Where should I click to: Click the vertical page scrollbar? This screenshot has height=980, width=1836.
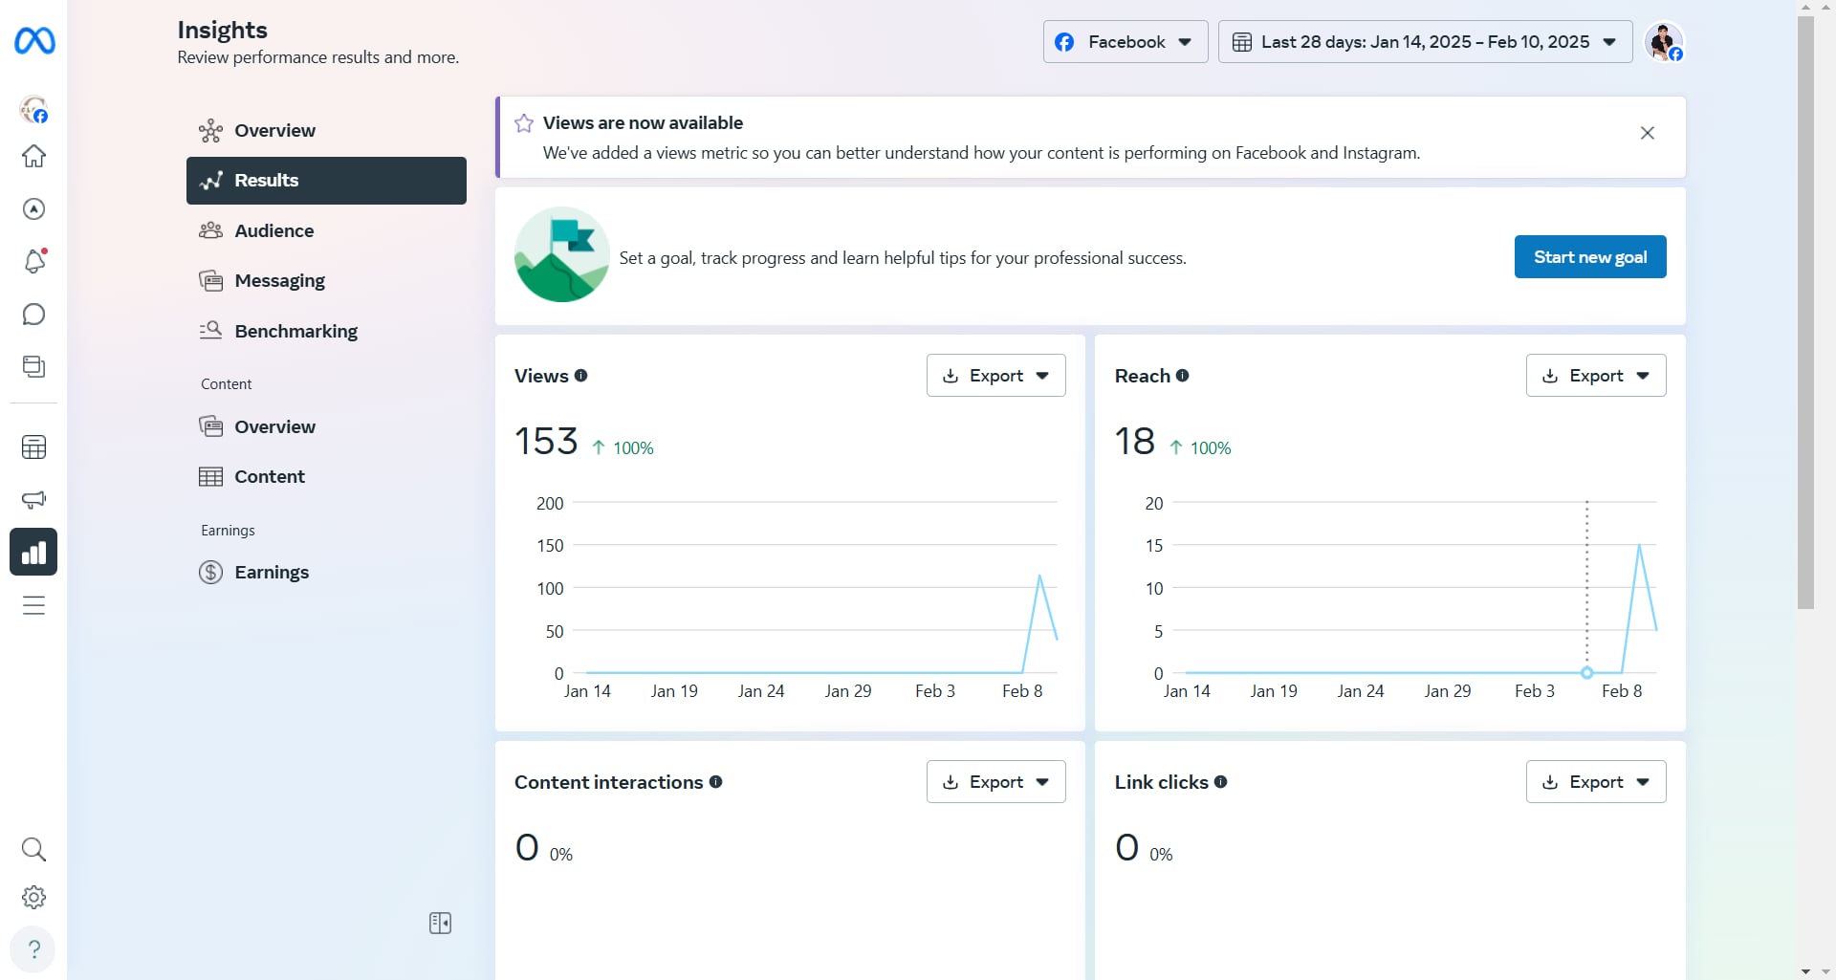click(x=1805, y=313)
